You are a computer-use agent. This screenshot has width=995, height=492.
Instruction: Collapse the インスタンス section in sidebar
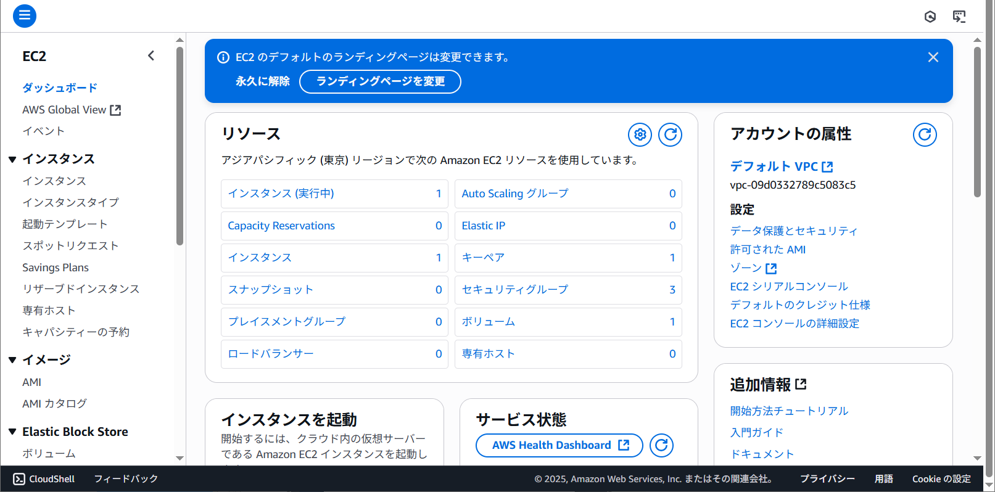point(12,159)
